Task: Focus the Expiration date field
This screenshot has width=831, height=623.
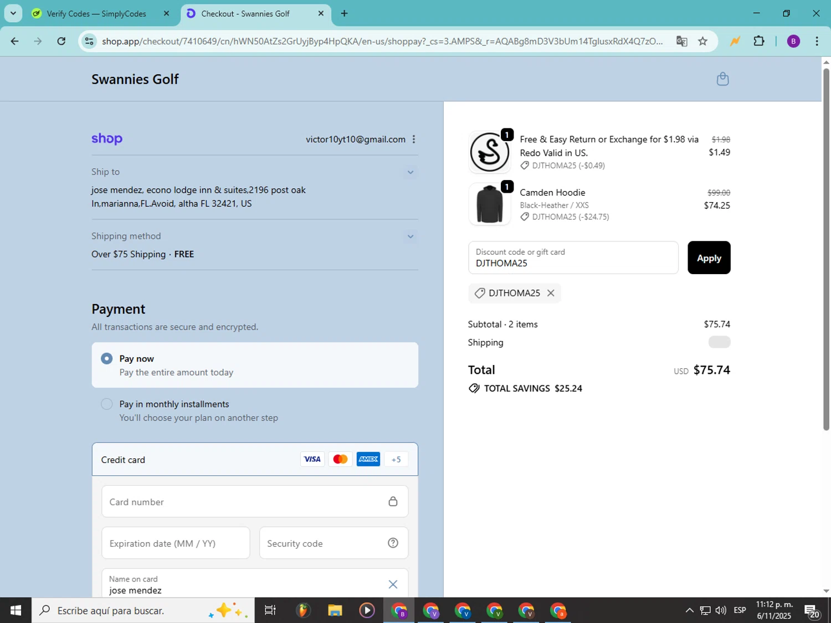Action: 176,543
